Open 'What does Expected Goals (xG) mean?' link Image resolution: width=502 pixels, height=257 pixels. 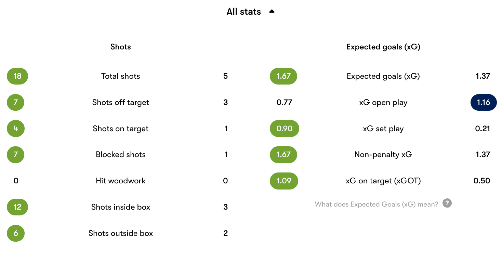376,204
